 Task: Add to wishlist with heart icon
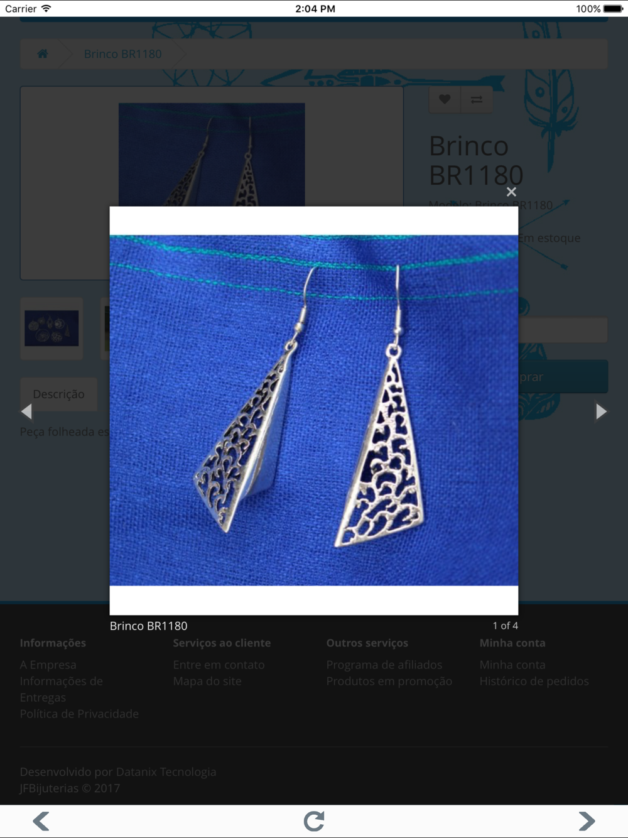coord(445,99)
